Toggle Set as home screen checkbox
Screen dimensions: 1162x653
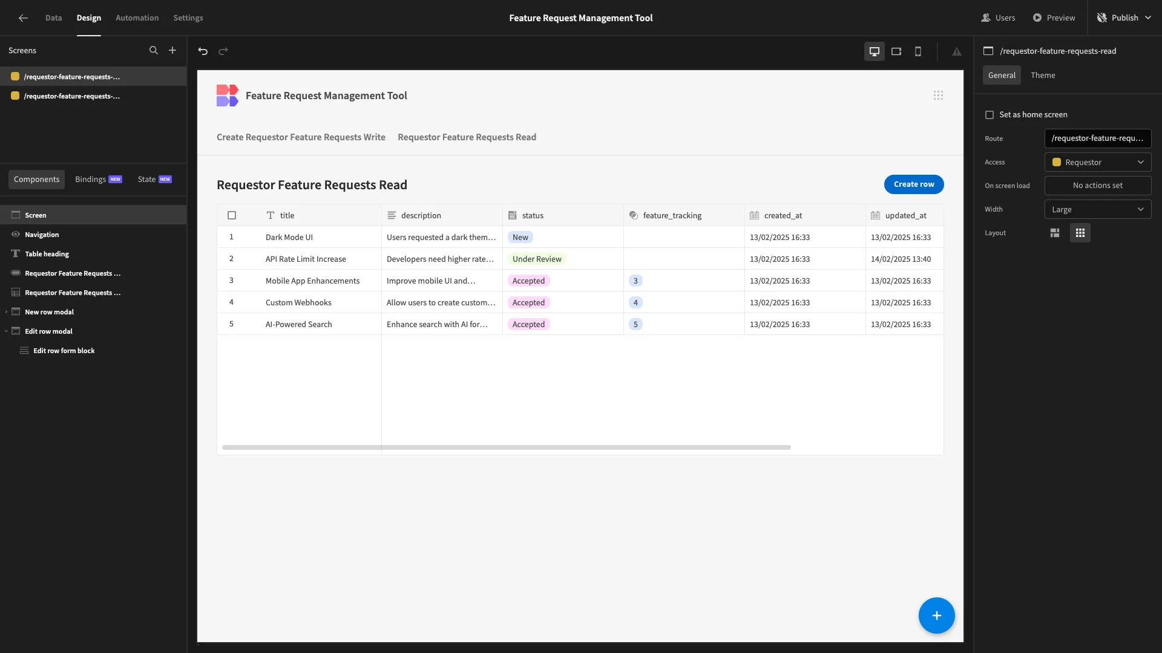[x=990, y=115]
